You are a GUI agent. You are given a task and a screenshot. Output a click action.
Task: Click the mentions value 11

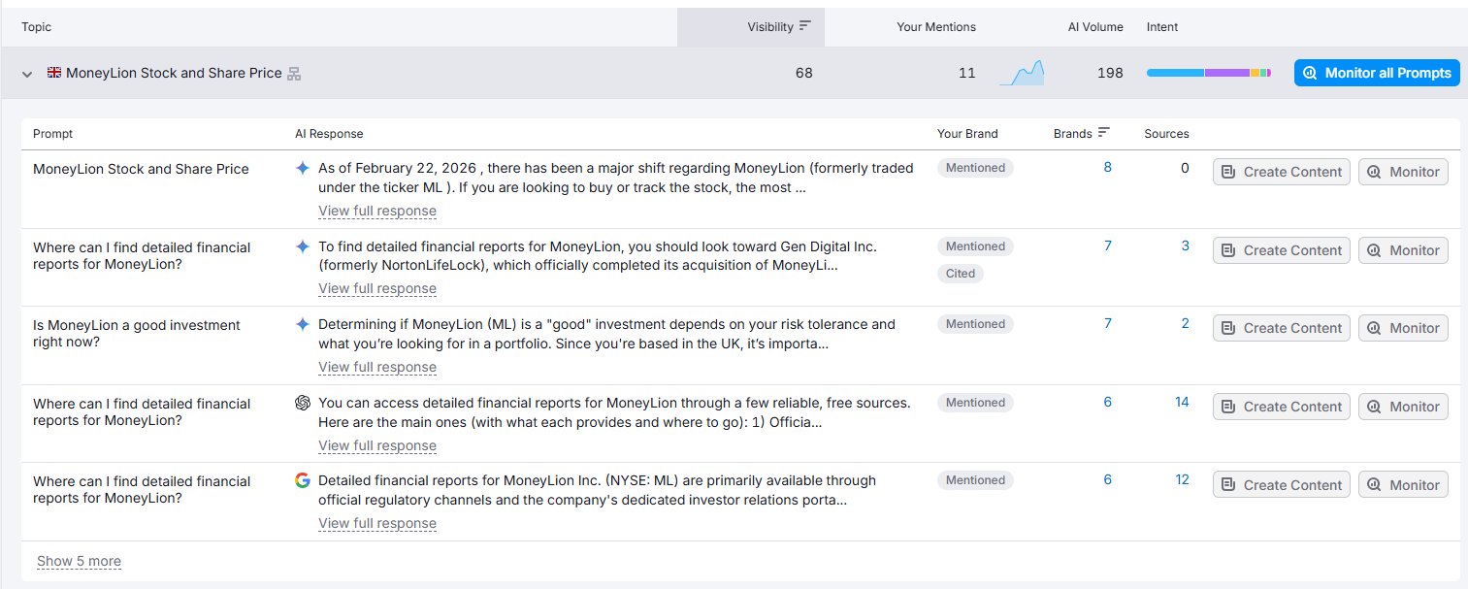[966, 73]
